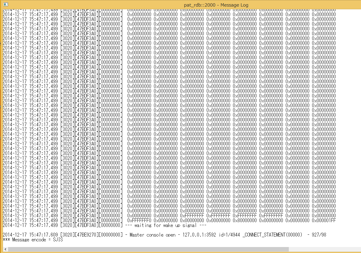Click the '[47BE9270]' thread identifier
Viewport: 361px width, 253px height.
[87, 235]
